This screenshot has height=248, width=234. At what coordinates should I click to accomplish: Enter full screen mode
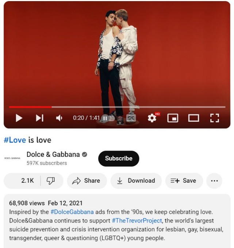click(215, 118)
